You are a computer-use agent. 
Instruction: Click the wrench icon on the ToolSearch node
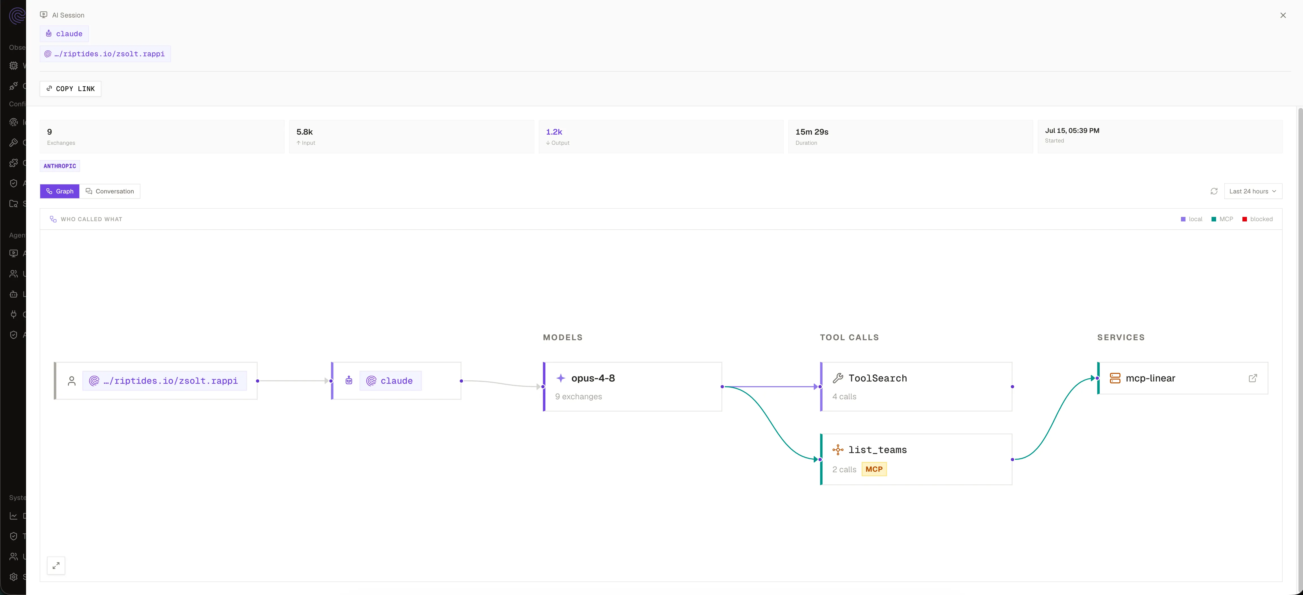pyautogui.click(x=838, y=378)
